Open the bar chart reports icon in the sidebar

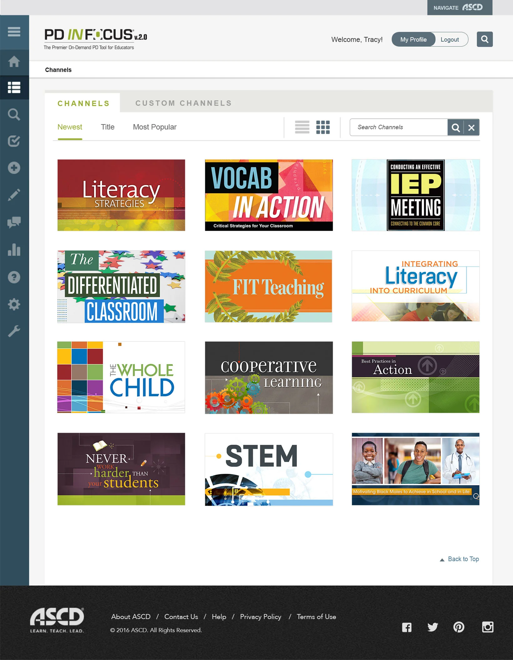pyautogui.click(x=14, y=250)
